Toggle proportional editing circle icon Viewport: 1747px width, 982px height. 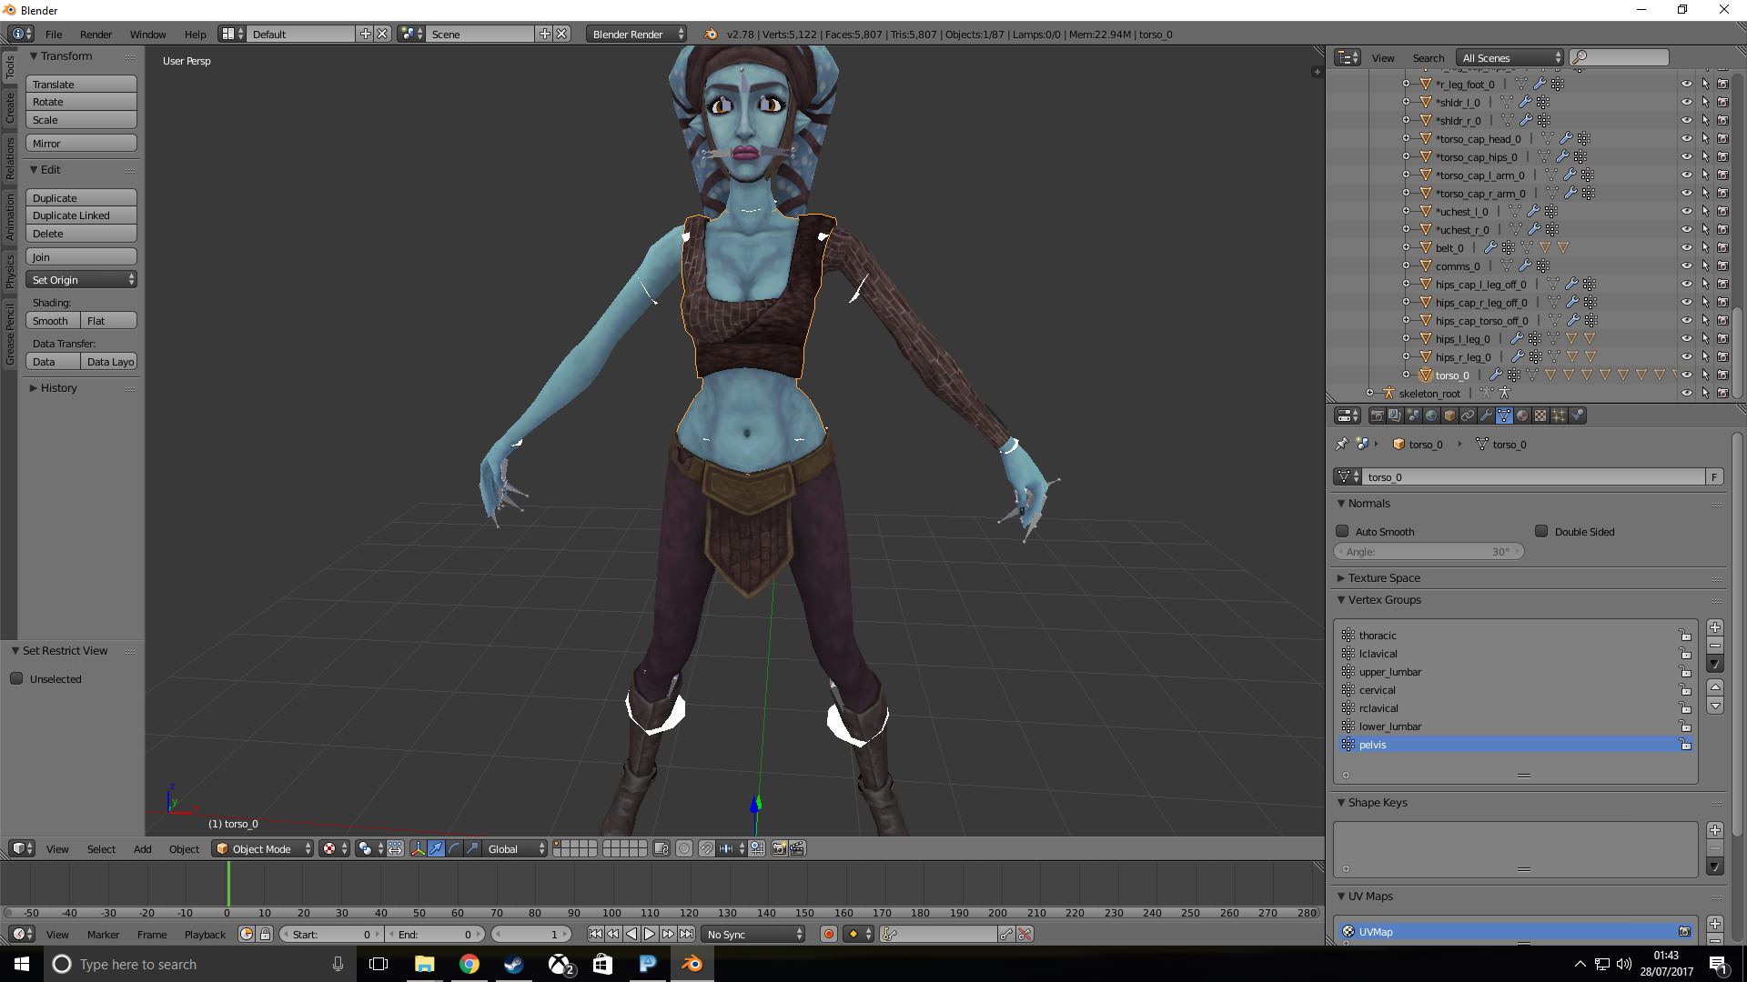point(684,848)
